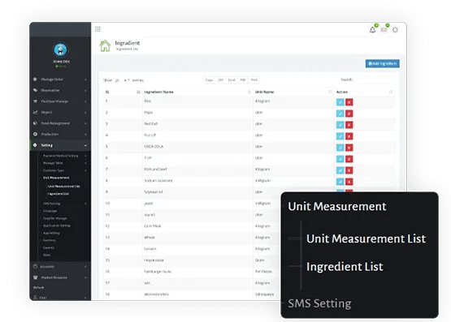Click the Purchase Manage cart icon
The width and height of the screenshot is (451, 322).
(x=35, y=101)
